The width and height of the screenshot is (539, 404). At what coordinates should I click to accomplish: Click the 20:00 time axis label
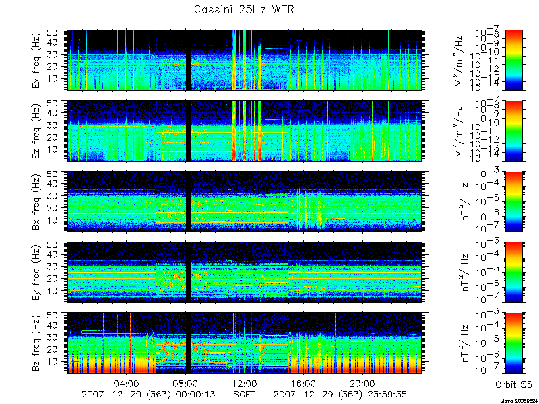tap(362, 383)
